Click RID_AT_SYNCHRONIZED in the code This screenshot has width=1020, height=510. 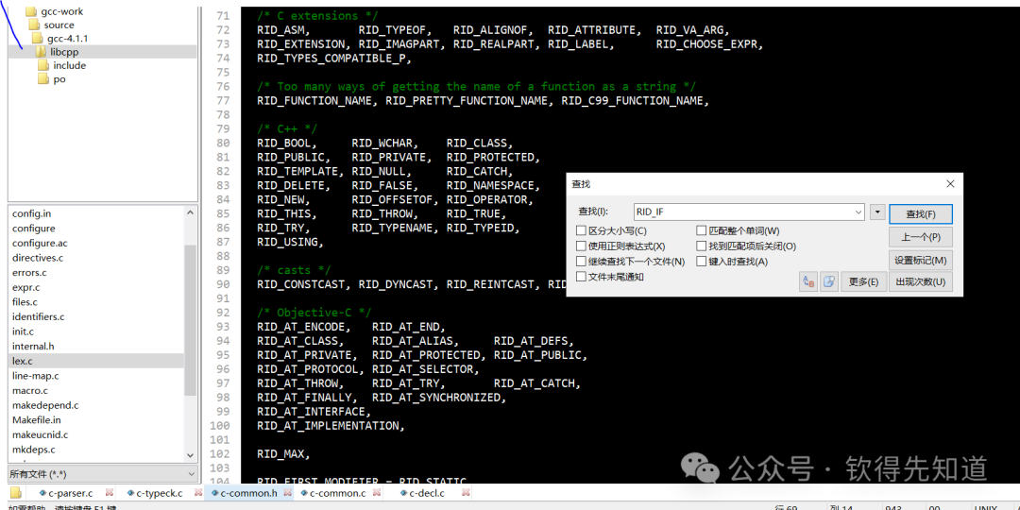click(435, 398)
